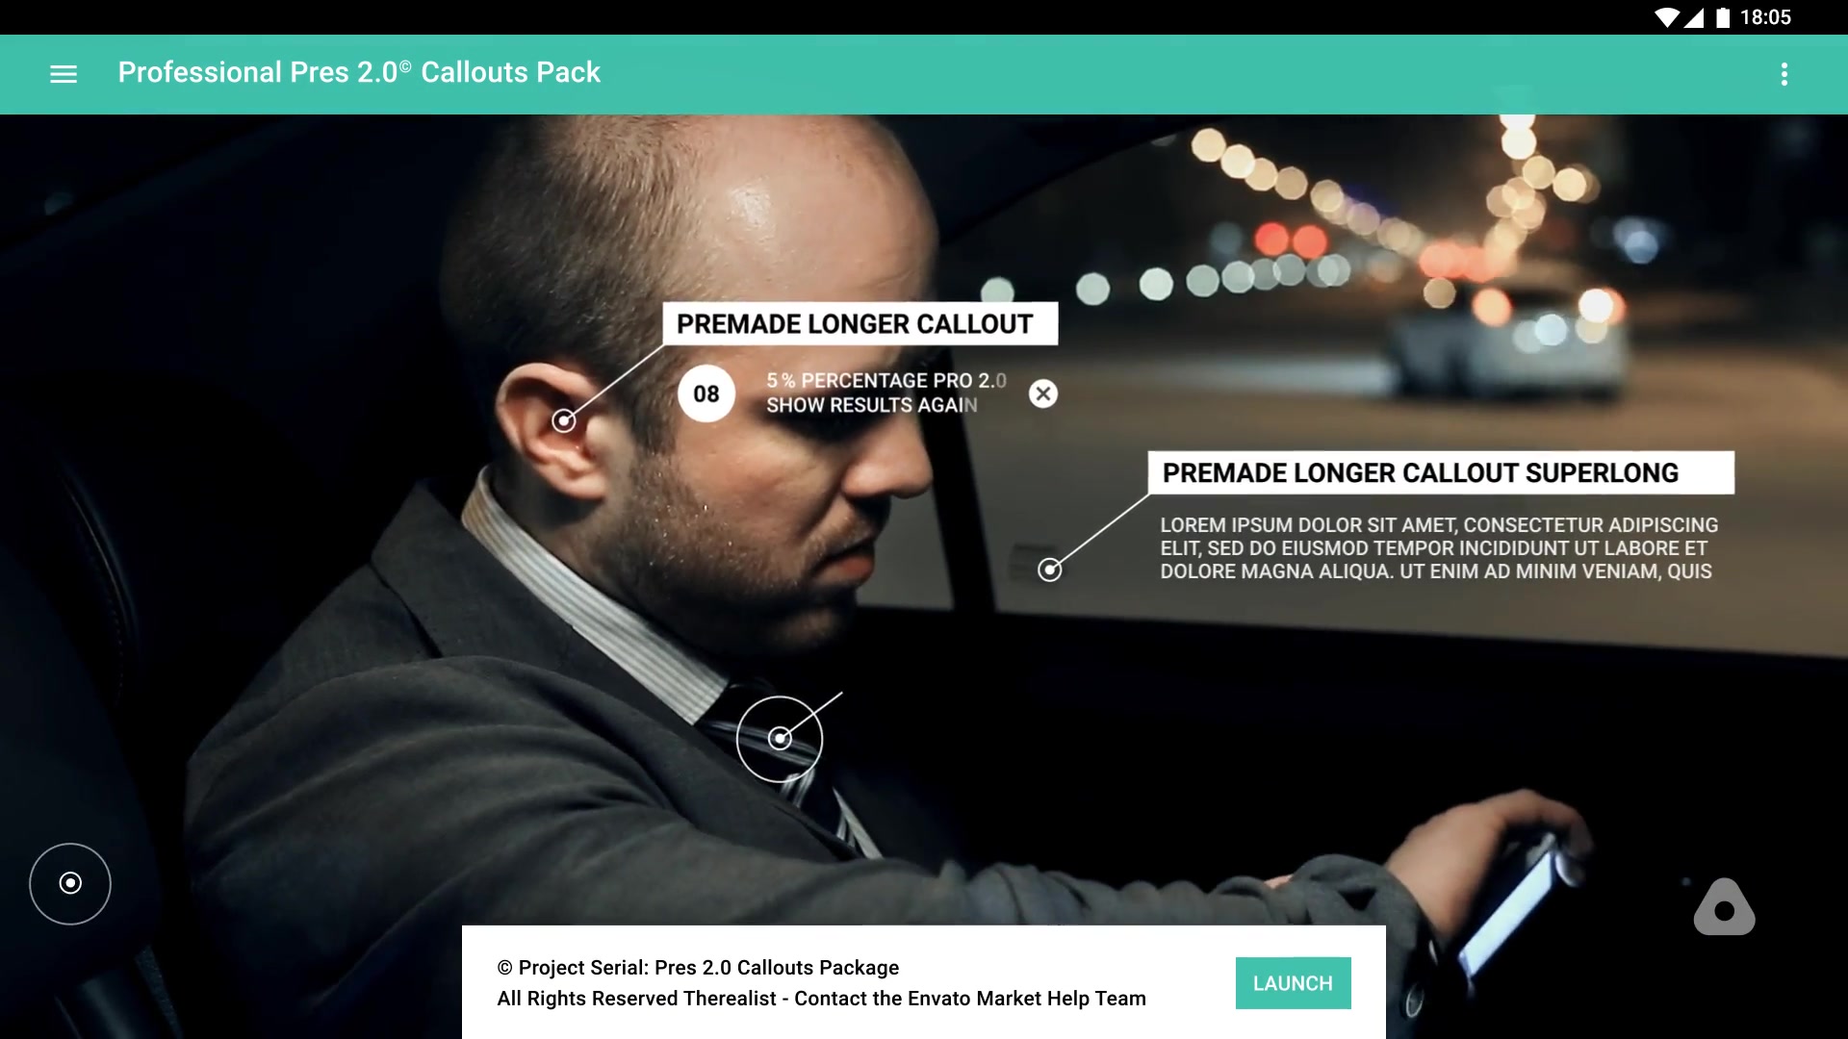Select the PREMADE LONGER CALLOUT SUPERLONG title

pyautogui.click(x=1441, y=473)
